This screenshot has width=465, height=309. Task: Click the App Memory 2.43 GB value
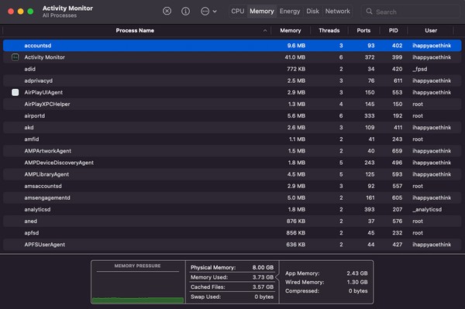coord(357,273)
